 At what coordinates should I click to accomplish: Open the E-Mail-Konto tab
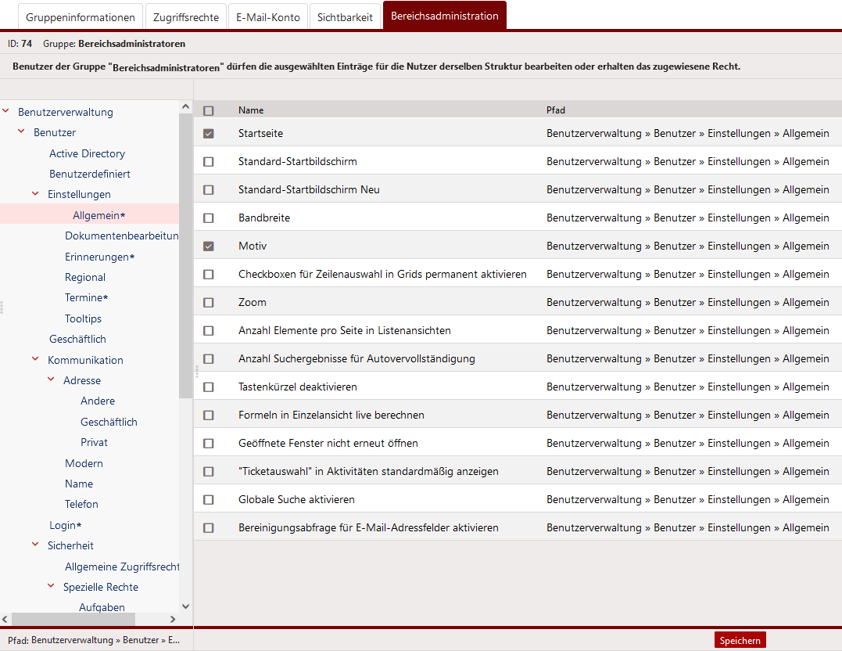click(x=268, y=17)
